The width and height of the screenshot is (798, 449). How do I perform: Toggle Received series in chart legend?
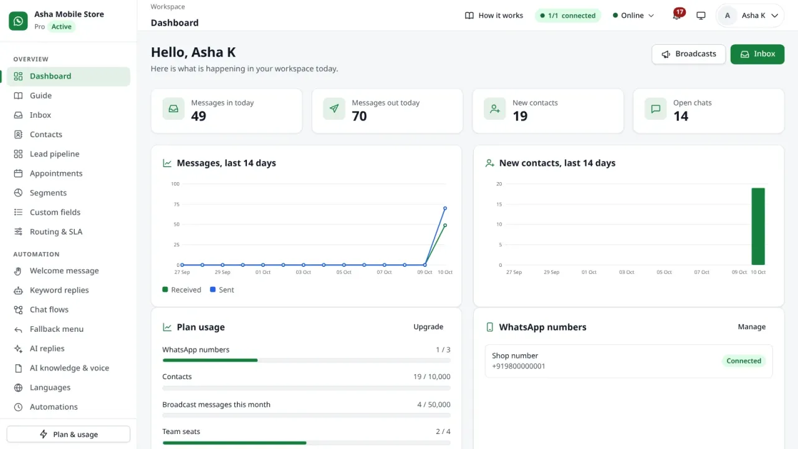coord(181,290)
